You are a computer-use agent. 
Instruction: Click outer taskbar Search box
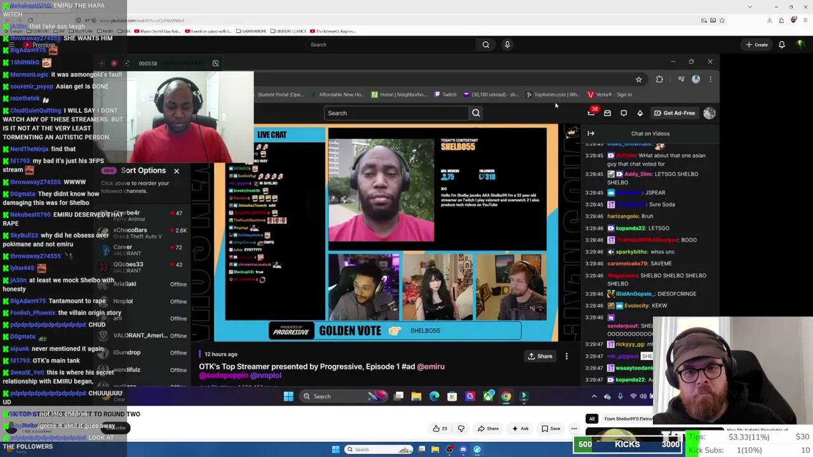[379, 449]
